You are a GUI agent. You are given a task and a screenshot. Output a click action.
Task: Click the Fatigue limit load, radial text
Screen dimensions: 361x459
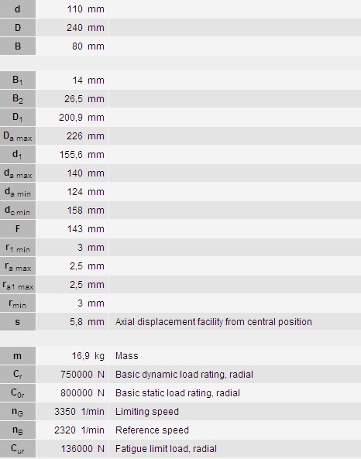166,449
